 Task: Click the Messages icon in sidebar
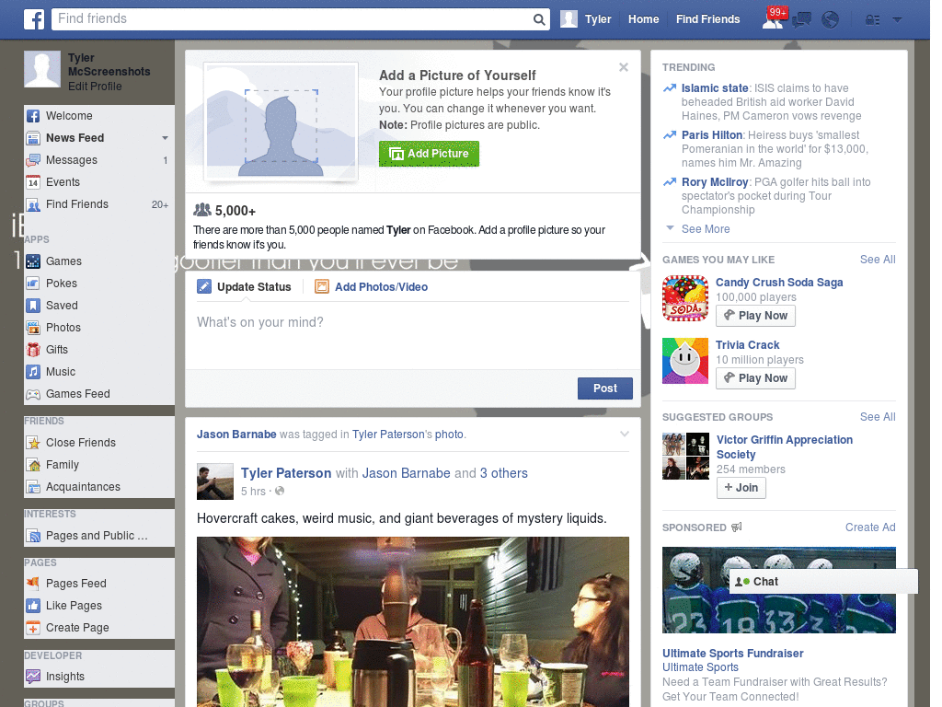coord(33,160)
